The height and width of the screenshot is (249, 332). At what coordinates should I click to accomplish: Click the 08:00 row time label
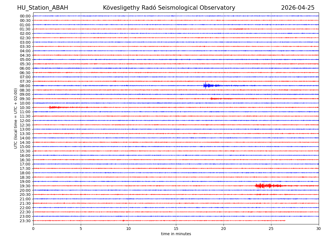[25, 86]
